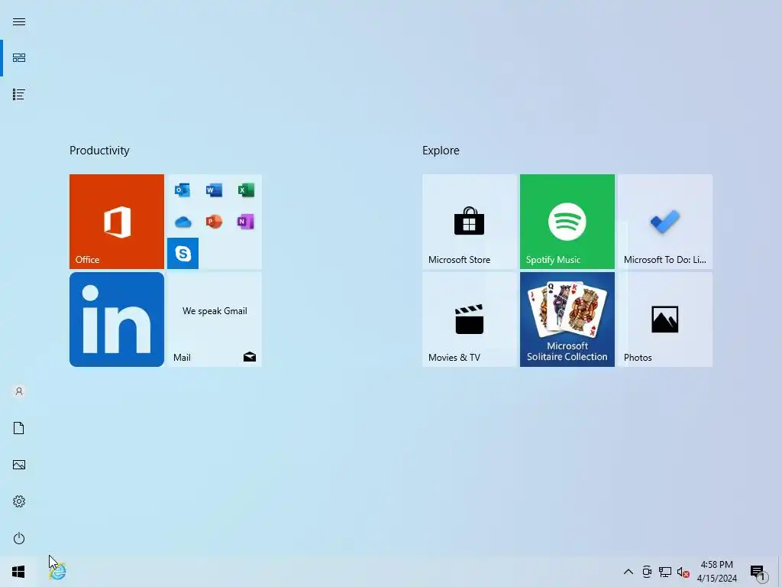Click the Productivity group heading
The image size is (782, 587).
[x=99, y=151]
